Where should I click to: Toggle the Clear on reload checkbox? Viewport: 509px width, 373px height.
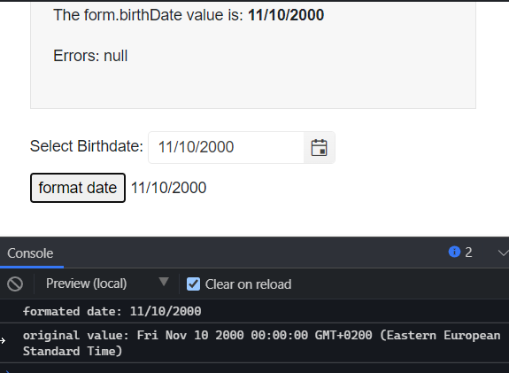[193, 284]
